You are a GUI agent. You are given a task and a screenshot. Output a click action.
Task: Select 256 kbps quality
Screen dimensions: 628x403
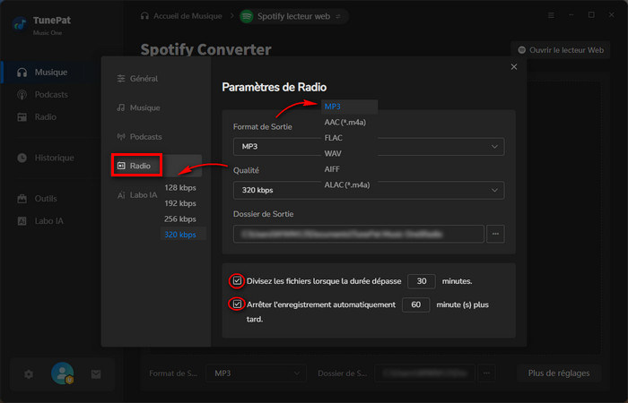pyautogui.click(x=180, y=219)
